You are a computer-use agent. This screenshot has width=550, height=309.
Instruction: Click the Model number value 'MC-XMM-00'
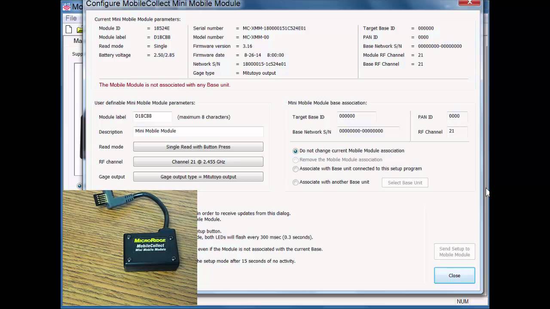tap(256, 37)
